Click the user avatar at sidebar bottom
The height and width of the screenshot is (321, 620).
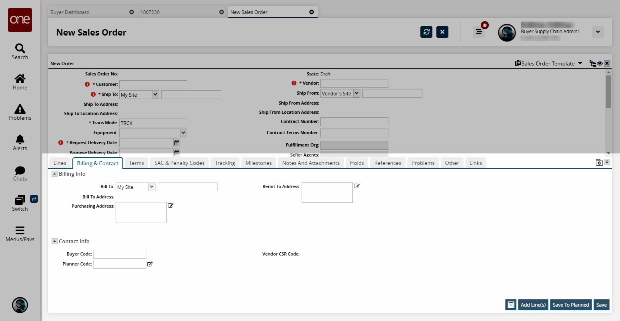[20, 305]
